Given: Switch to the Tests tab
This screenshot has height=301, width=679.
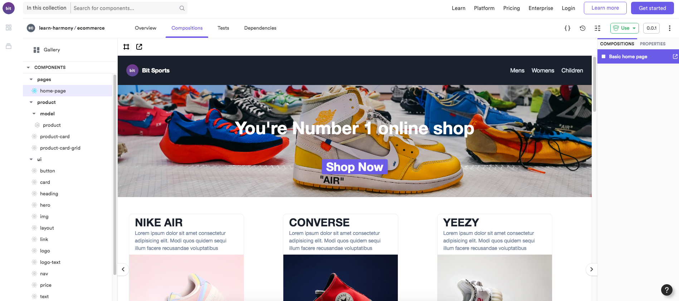Looking at the screenshot, I should (x=223, y=28).
